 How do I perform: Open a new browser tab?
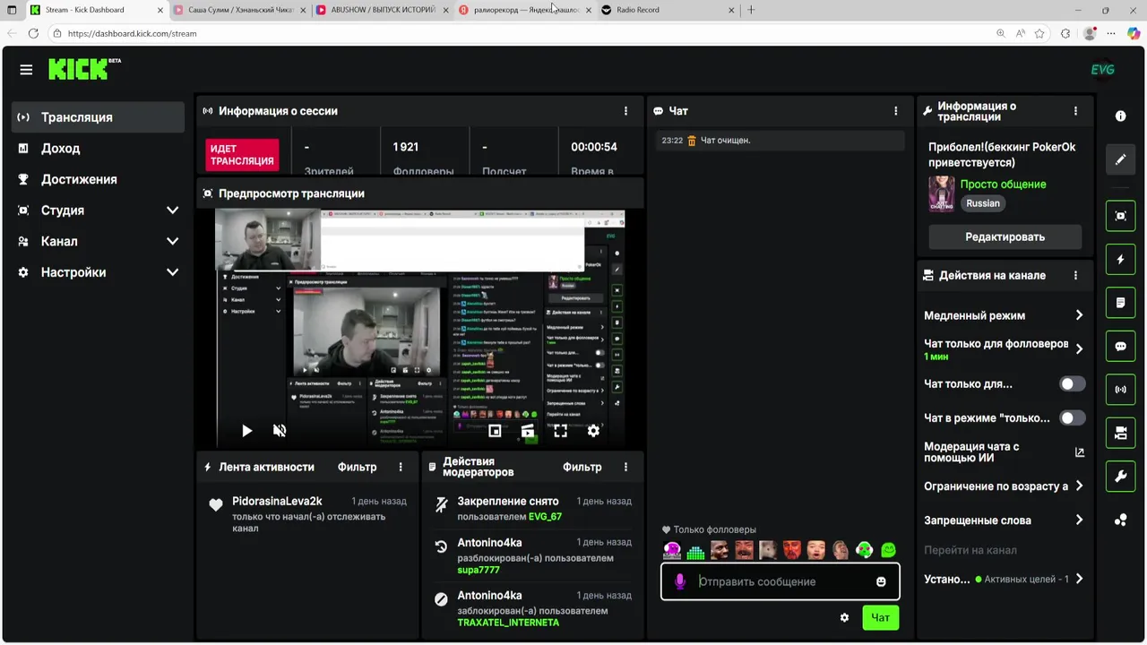click(x=751, y=10)
